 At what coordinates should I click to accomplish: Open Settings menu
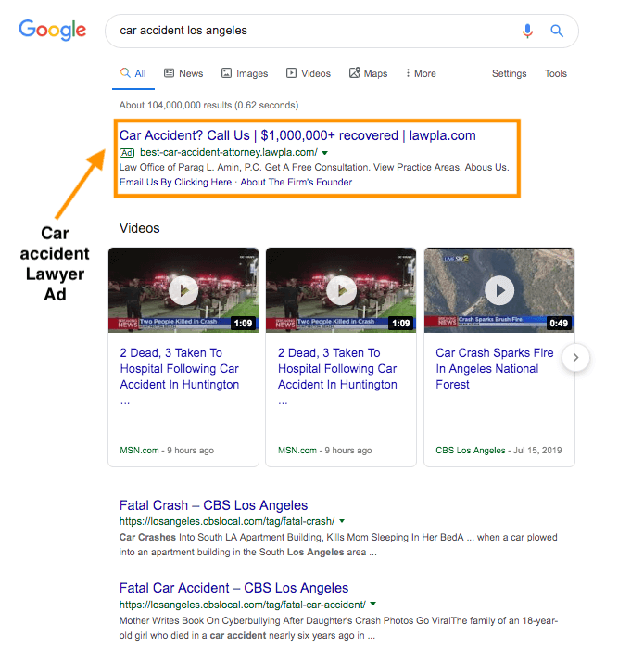[x=509, y=73]
